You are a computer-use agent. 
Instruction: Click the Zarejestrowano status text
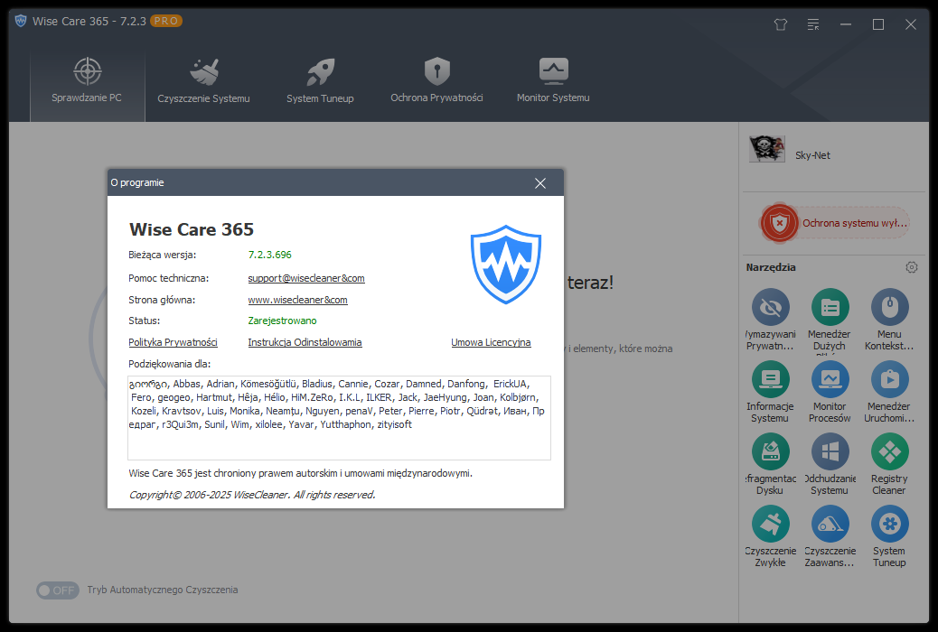(282, 321)
